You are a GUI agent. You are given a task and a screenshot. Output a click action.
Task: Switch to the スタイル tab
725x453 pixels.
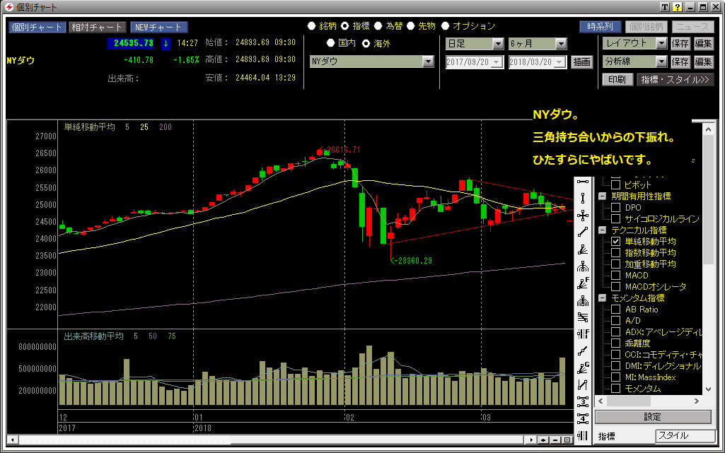(x=685, y=435)
